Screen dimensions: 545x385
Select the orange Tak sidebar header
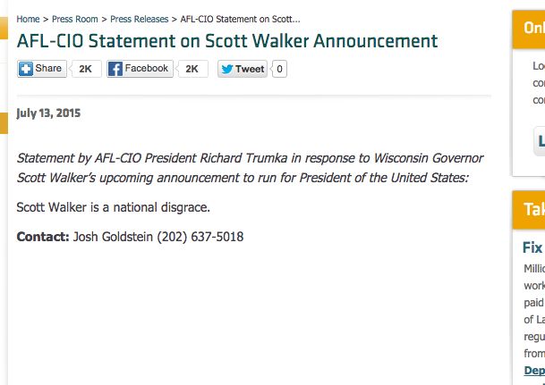pyautogui.click(x=529, y=210)
